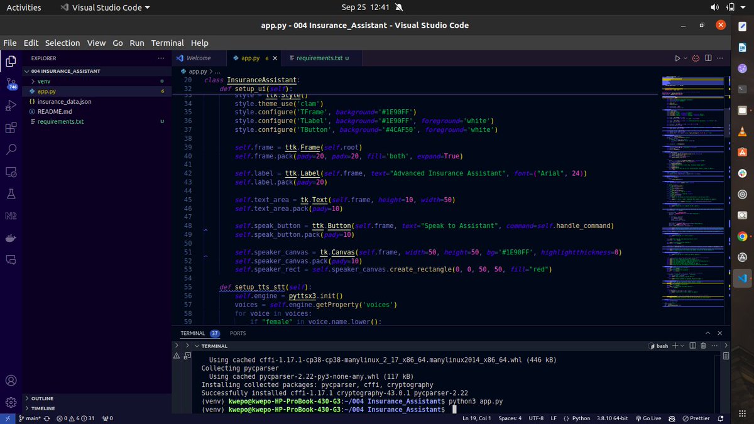Image resolution: width=754 pixels, height=424 pixels.
Task: Open the Manage gear in the activity bar
Action: 11,403
